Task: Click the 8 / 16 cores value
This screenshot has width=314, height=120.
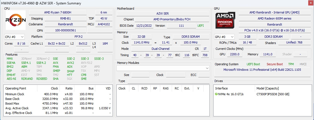Action: point(21,43)
